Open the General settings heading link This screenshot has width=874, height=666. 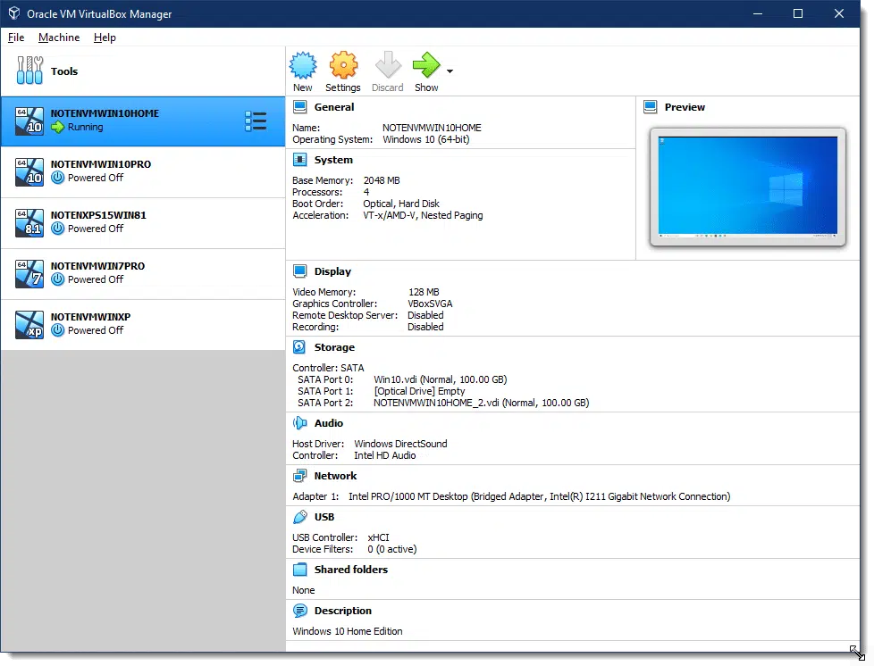tap(334, 107)
